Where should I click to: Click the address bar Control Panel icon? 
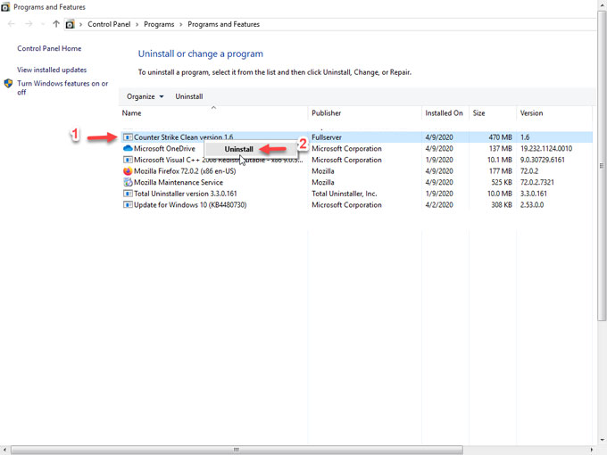pyautogui.click(x=70, y=24)
